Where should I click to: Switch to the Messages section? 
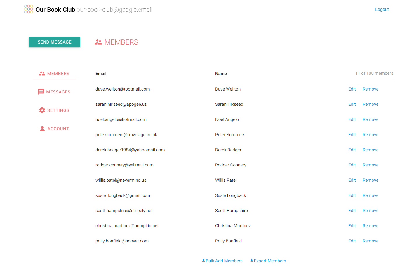point(55,92)
